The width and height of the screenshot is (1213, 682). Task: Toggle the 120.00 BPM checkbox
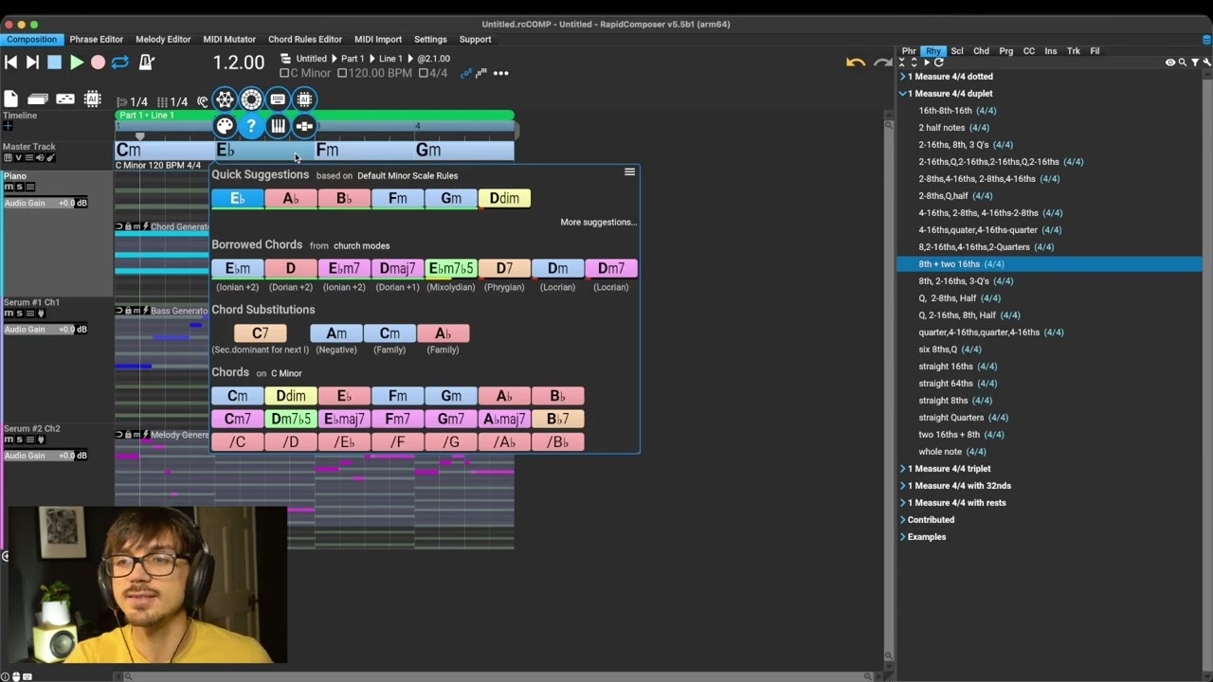[341, 73]
